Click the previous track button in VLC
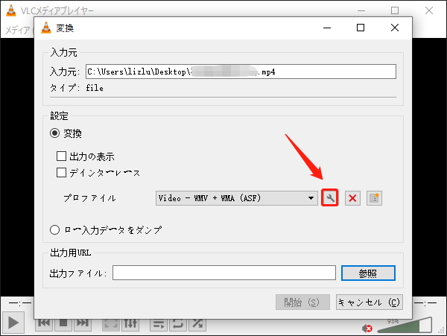 point(44,324)
